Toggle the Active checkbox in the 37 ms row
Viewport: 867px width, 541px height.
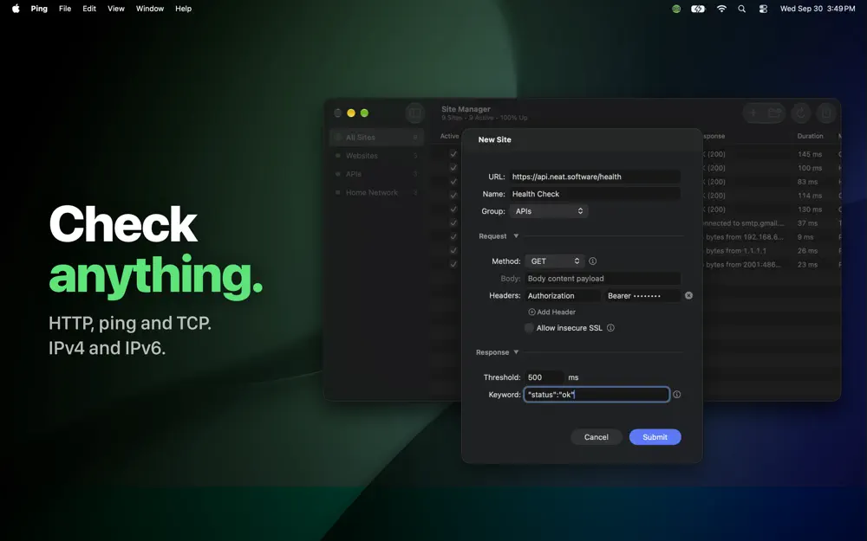pyautogui.click(x=453, y=223)
